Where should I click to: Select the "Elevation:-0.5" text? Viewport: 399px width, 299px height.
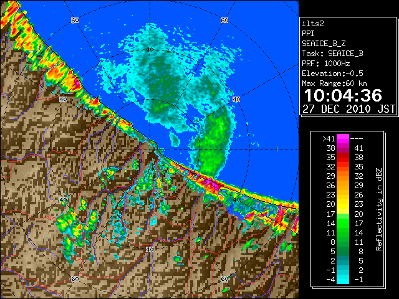pos(332,74)
